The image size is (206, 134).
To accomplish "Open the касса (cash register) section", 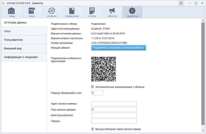I will [x=32, y=12].
